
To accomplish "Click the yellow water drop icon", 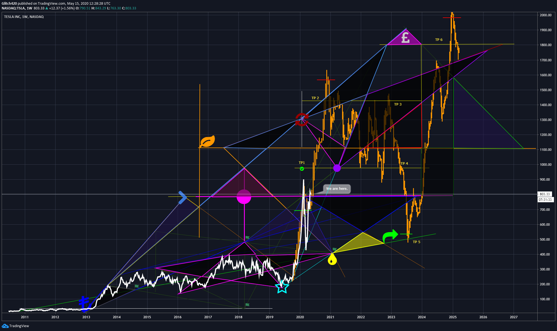I will tap(332, 259).
